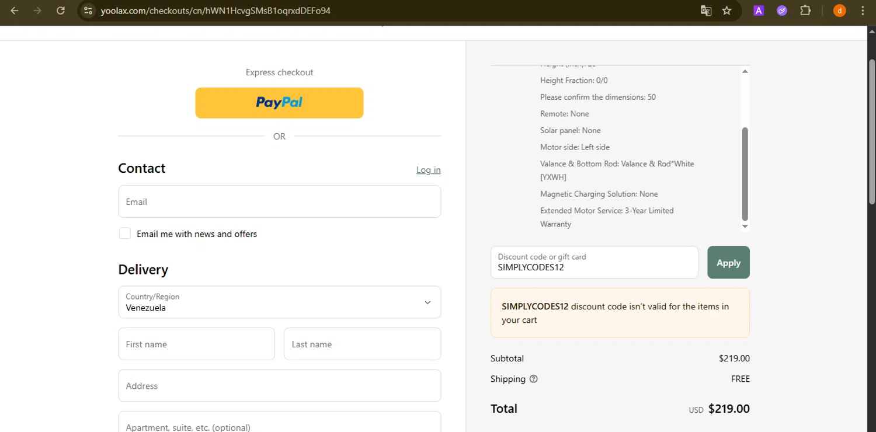Click the Subtotal $219.00 amount

tap(734, 358)
